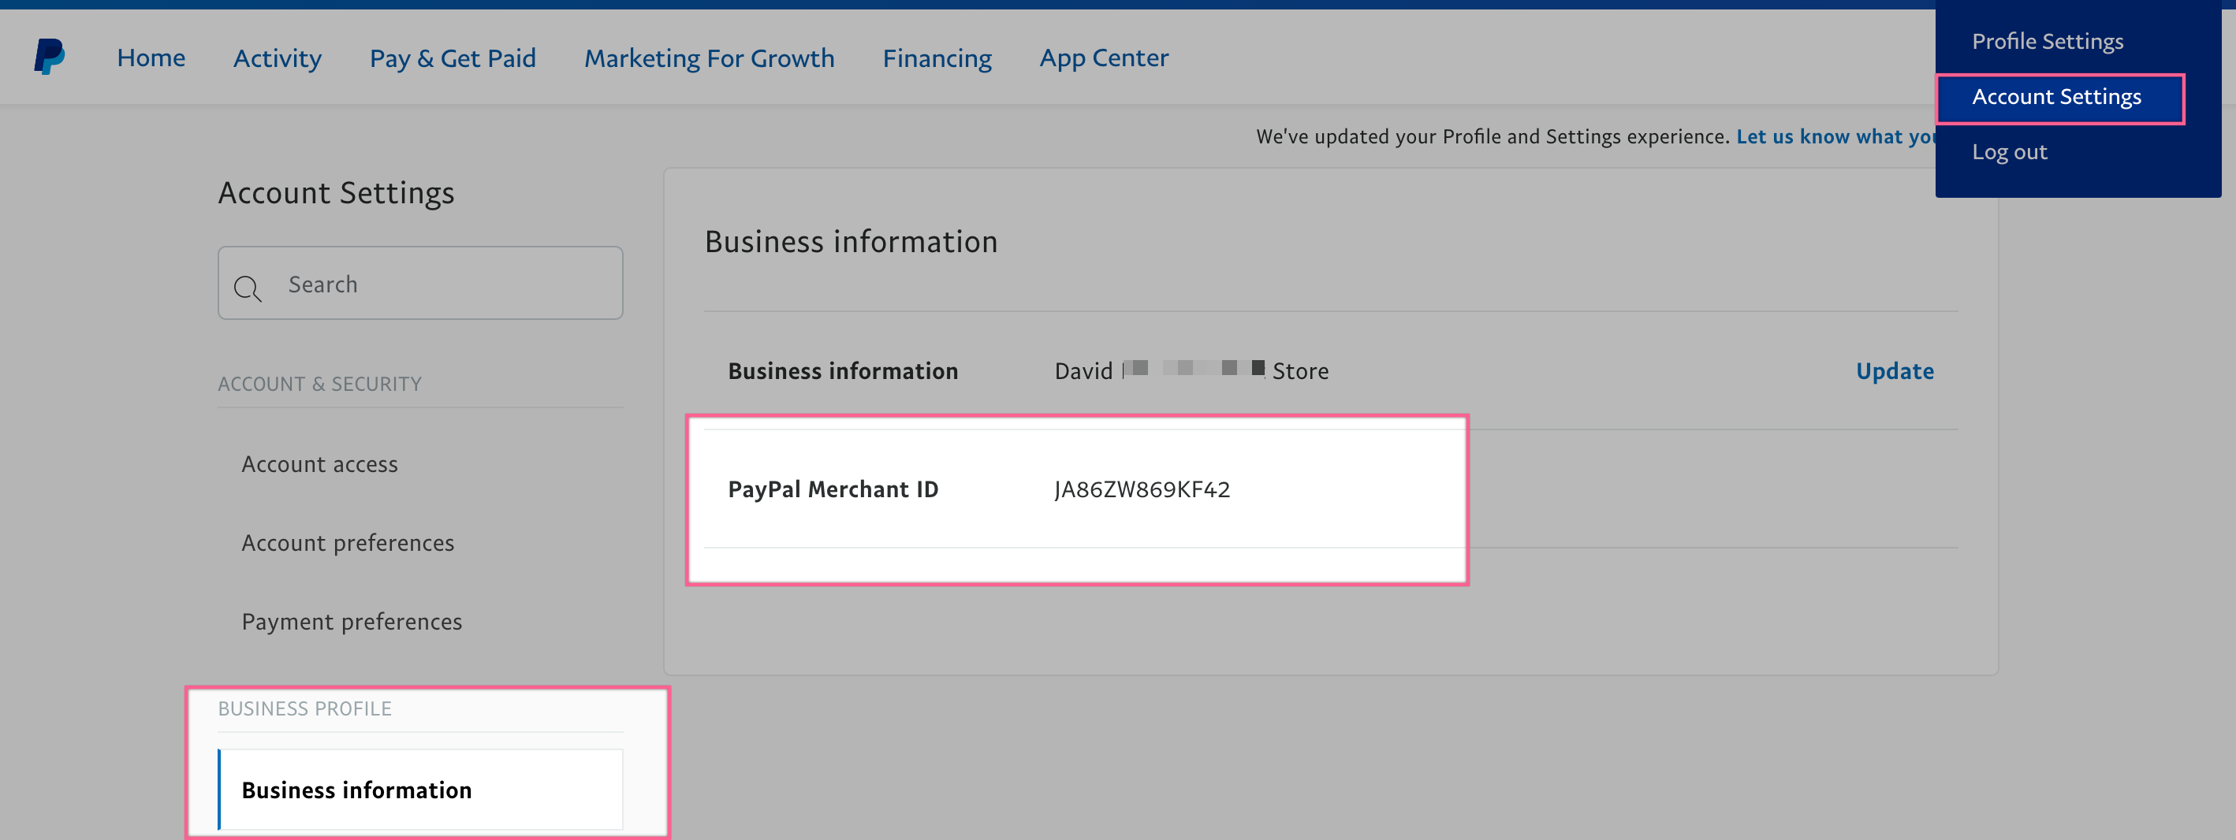The image size is (2236, 840).
Task: Click the Update link for Business information
Action: pos(1894,370)
